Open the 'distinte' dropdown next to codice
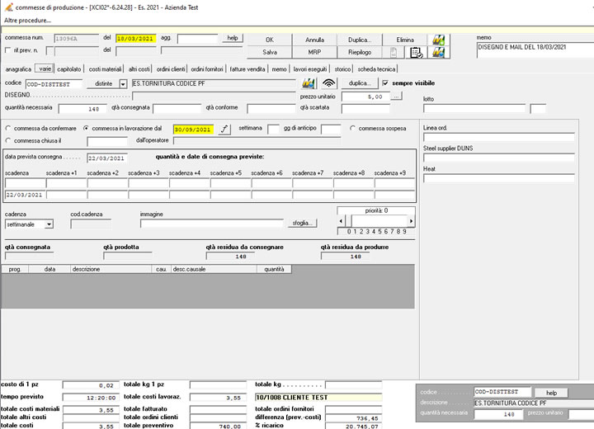This screenshot has width=594, height=429. coord(123,83)
